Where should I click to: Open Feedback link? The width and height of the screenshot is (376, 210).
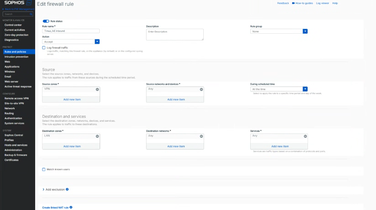coord(283,3)
